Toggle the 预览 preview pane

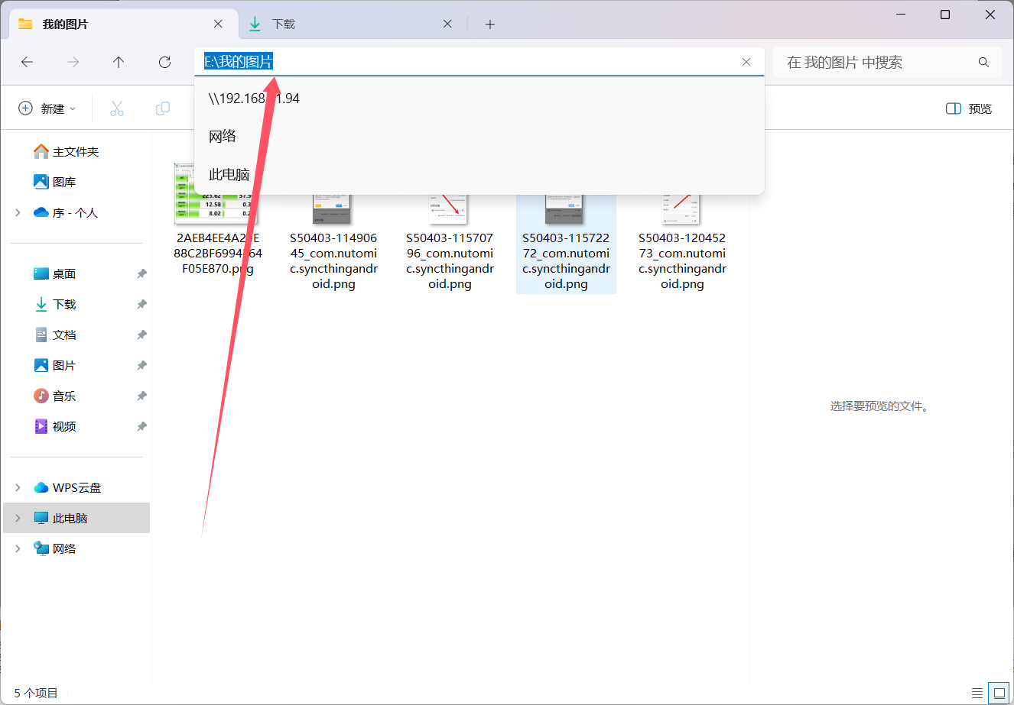tap(969, 108)
